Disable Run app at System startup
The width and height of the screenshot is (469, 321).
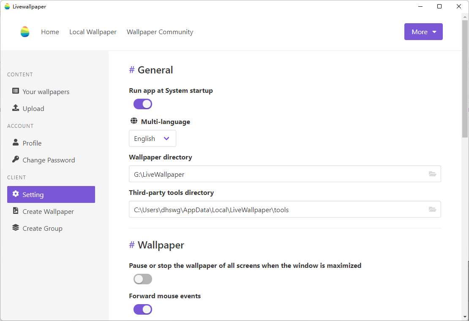point(142,104)
